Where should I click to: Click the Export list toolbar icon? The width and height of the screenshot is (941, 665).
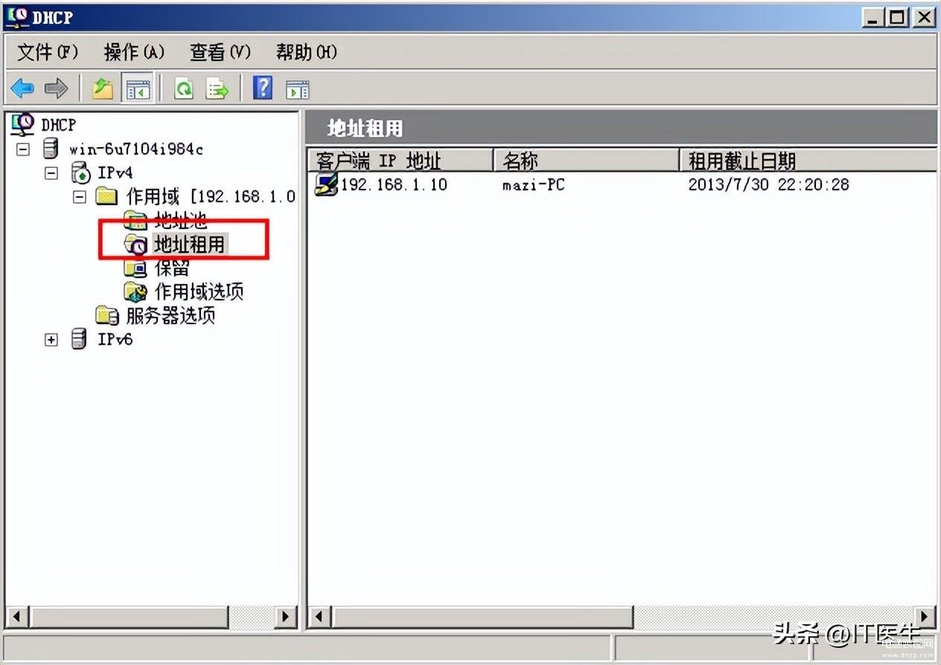pos(217,89)
